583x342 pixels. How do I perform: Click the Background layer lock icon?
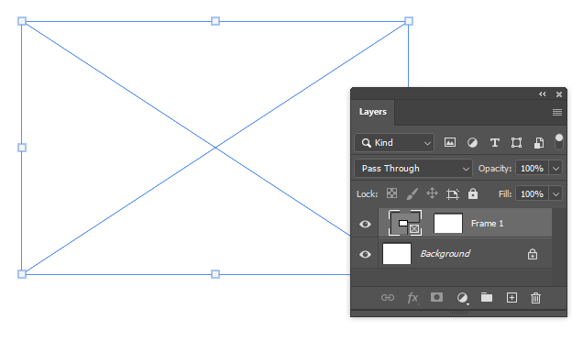[533, 254]
